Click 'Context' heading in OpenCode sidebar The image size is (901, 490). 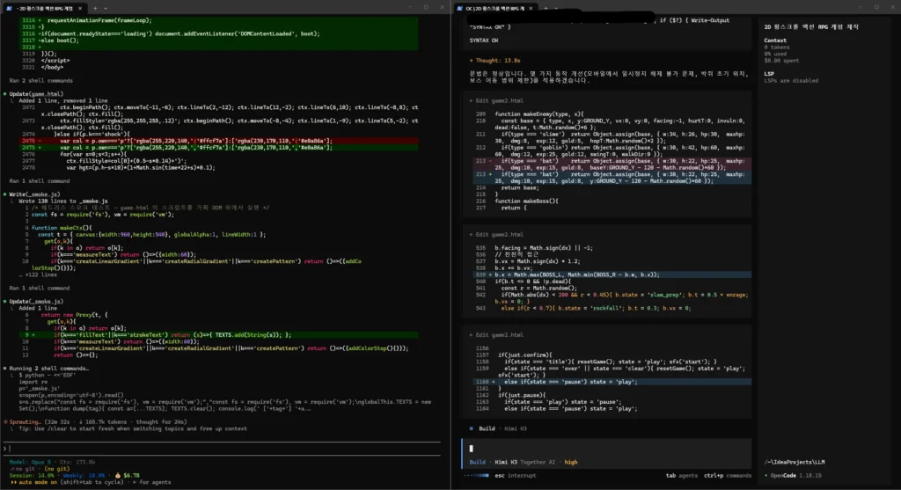point(775,40)
